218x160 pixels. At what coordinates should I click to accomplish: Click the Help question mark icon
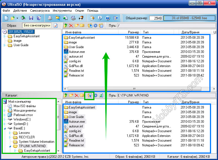[108, 18]
